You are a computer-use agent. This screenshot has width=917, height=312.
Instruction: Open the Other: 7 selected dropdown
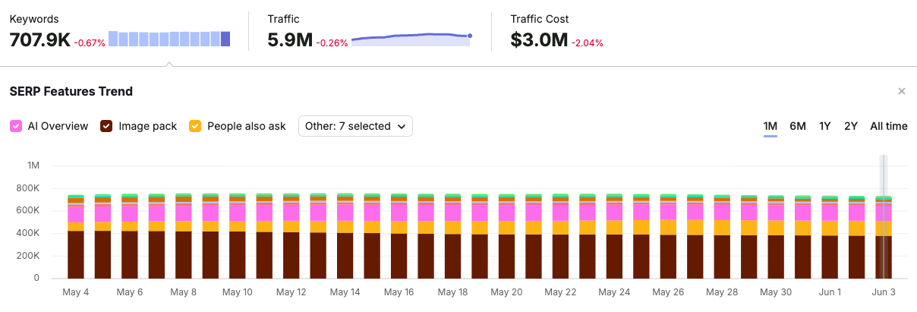point(355,126)
